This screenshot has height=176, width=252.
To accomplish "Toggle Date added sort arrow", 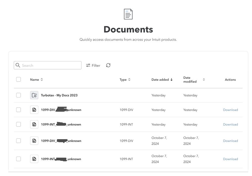I will (172, 80).
